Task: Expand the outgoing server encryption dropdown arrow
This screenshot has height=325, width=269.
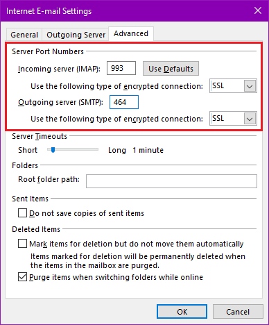Action: pos(250,119)
